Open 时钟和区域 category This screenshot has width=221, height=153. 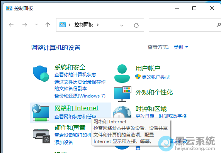(x=151, y=109)
